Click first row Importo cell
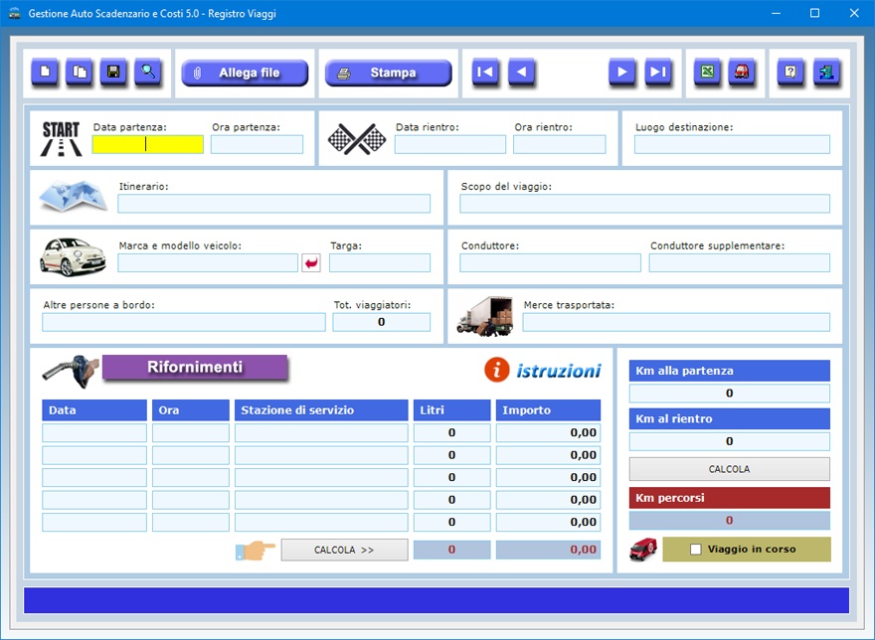The image size is (875, 640). click(x=548, y=432)
